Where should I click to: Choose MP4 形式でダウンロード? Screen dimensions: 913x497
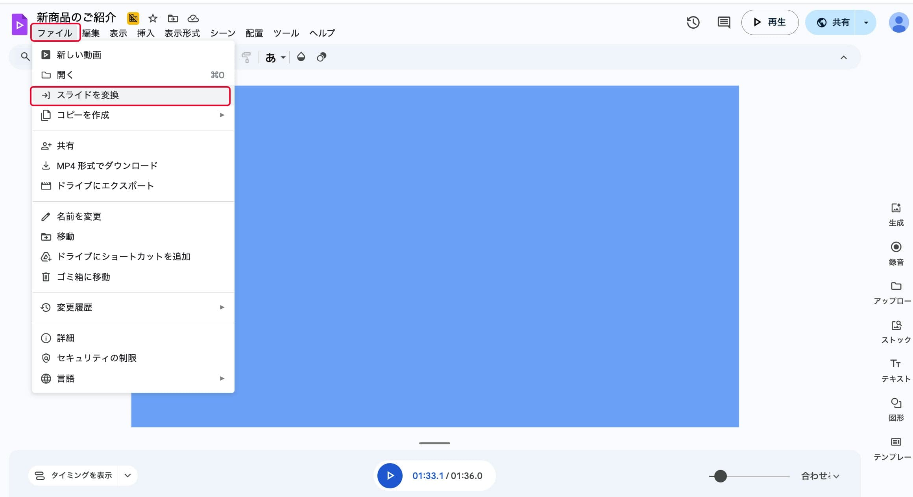click(x=107, y=166)
